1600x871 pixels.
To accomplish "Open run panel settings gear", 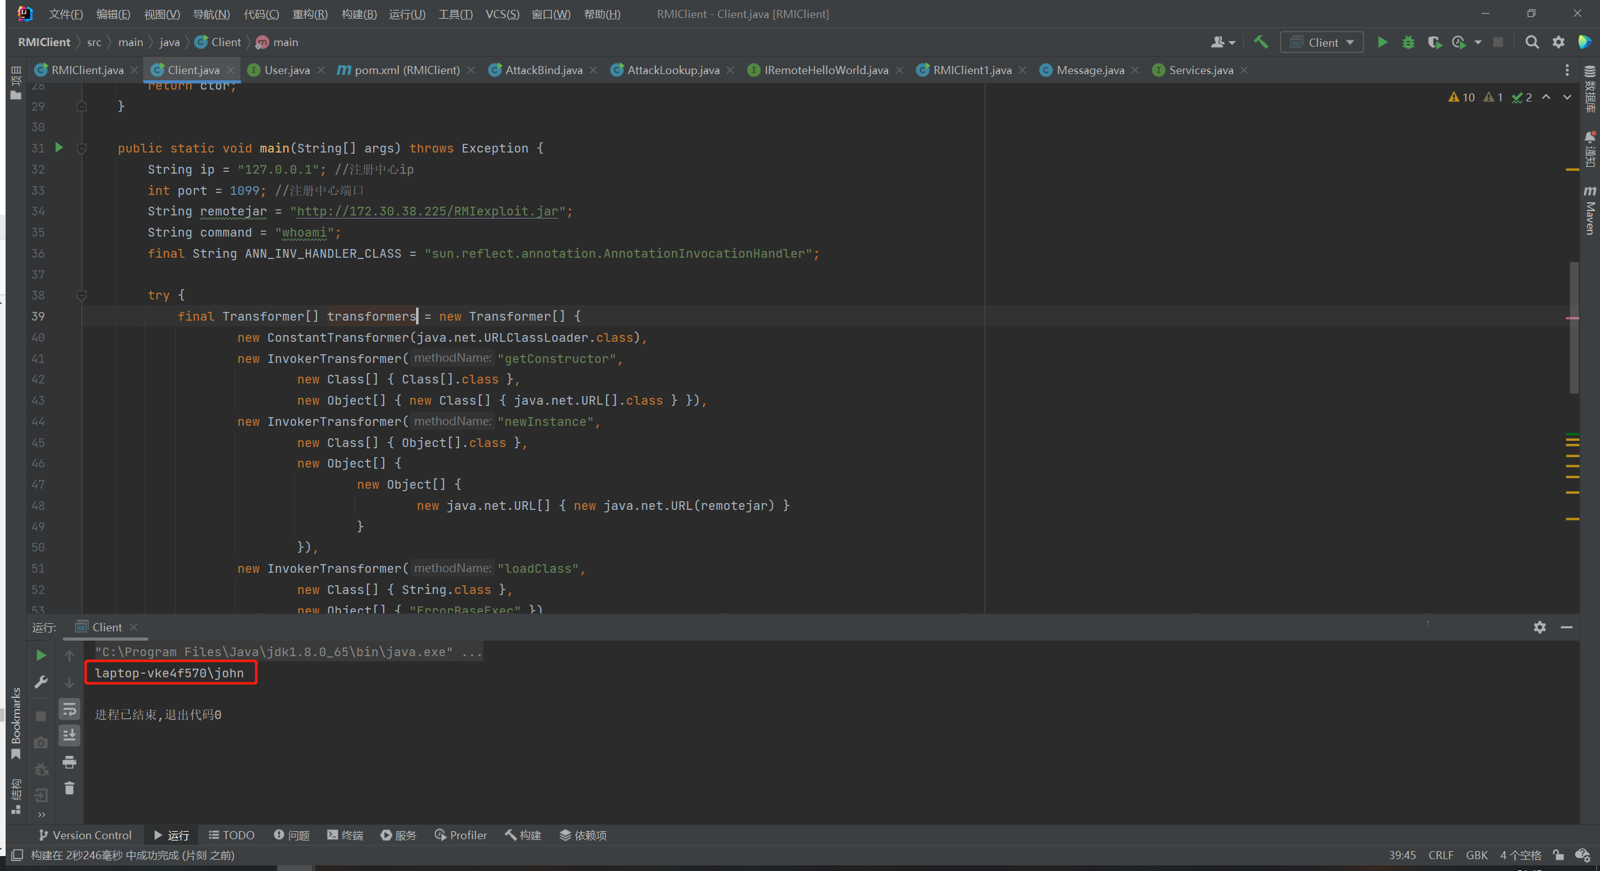I will [1540, 627].
